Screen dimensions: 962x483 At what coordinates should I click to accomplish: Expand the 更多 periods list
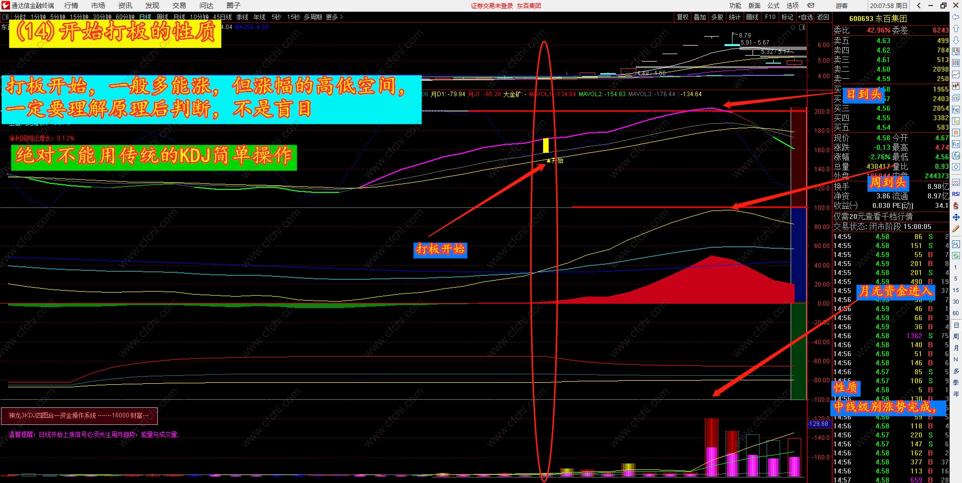(334, 17)
